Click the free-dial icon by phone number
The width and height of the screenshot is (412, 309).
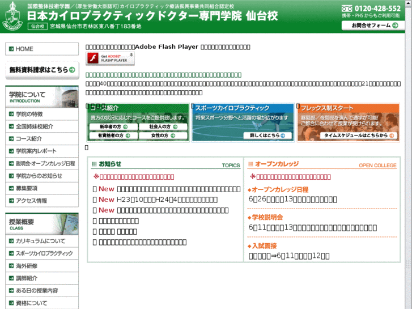click(x=347, y=9)
